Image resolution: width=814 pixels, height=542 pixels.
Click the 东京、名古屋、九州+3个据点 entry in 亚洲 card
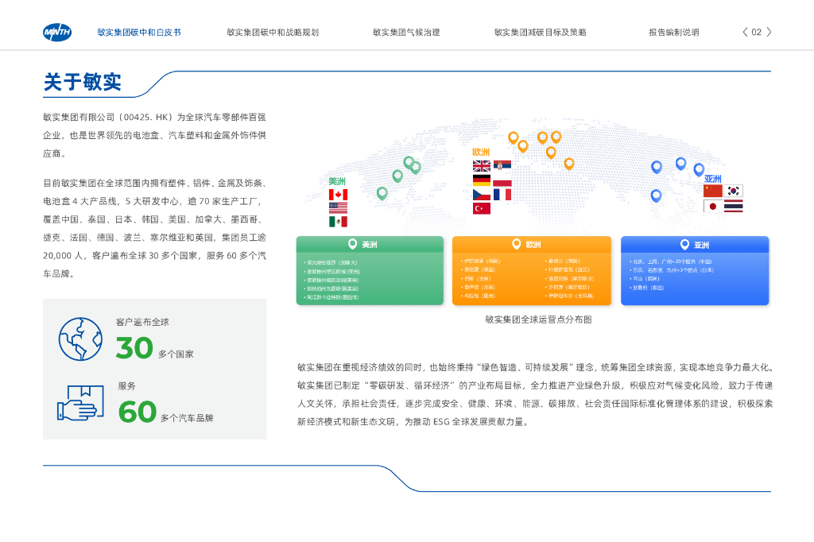[x=671, y=270]
